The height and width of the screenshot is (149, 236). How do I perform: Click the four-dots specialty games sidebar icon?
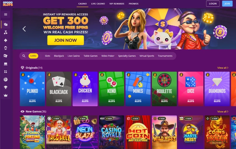coord(6,72)
